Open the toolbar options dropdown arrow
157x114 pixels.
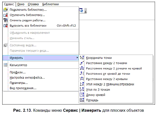point(86,12)
